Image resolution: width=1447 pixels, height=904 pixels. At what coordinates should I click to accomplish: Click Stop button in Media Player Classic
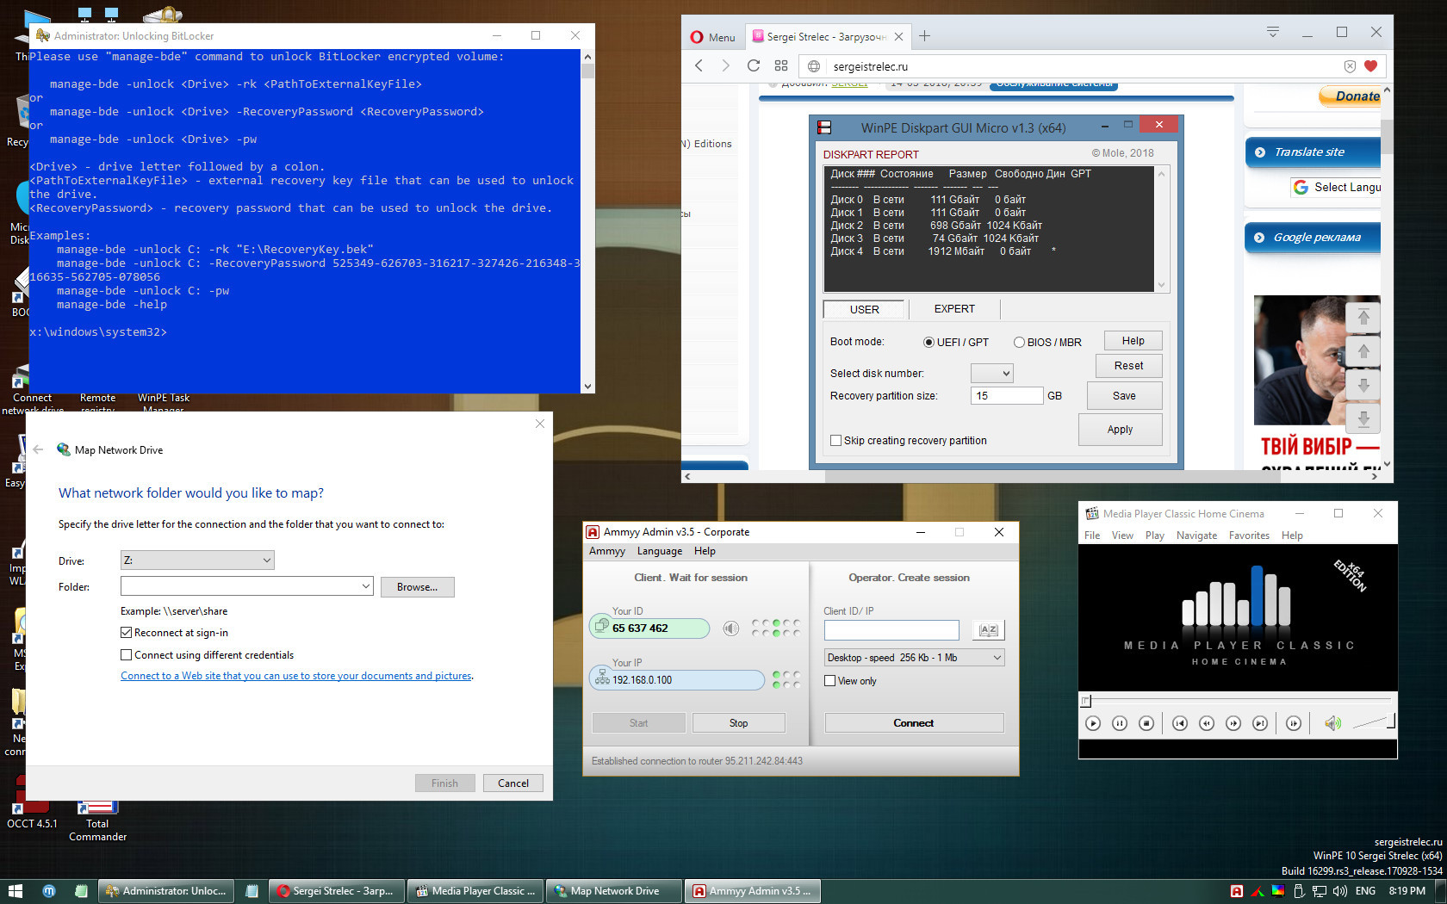(1146, 723)
